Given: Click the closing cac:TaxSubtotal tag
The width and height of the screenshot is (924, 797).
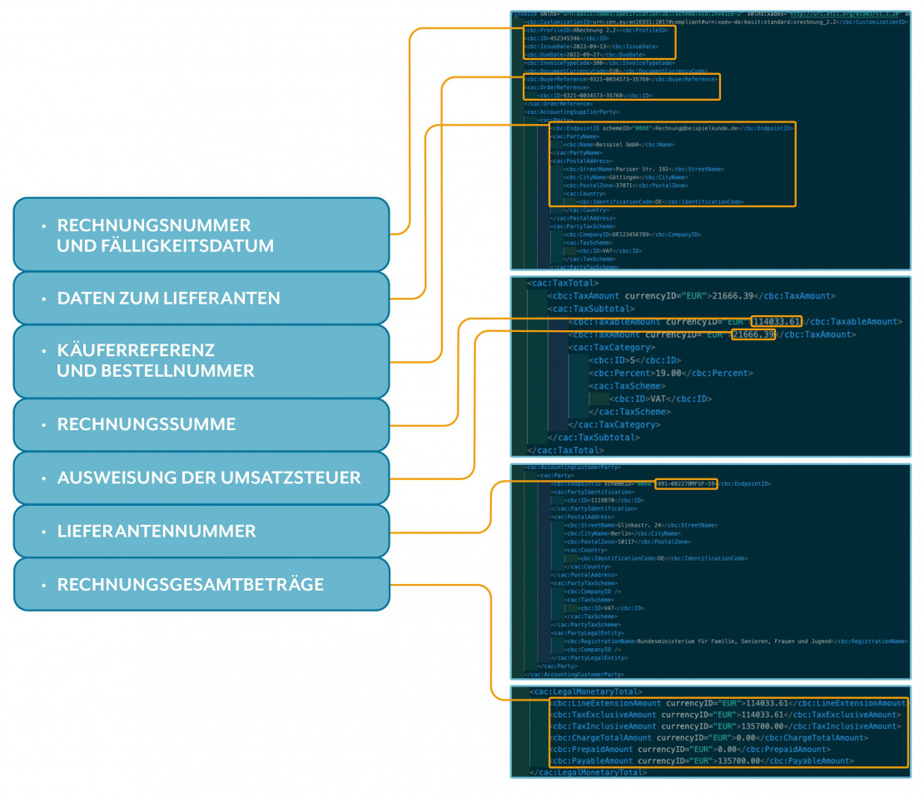Looking at the screenshot, I should [594, 438].
